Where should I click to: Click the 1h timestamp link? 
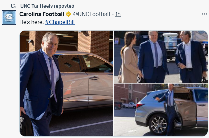coord(118,14)
